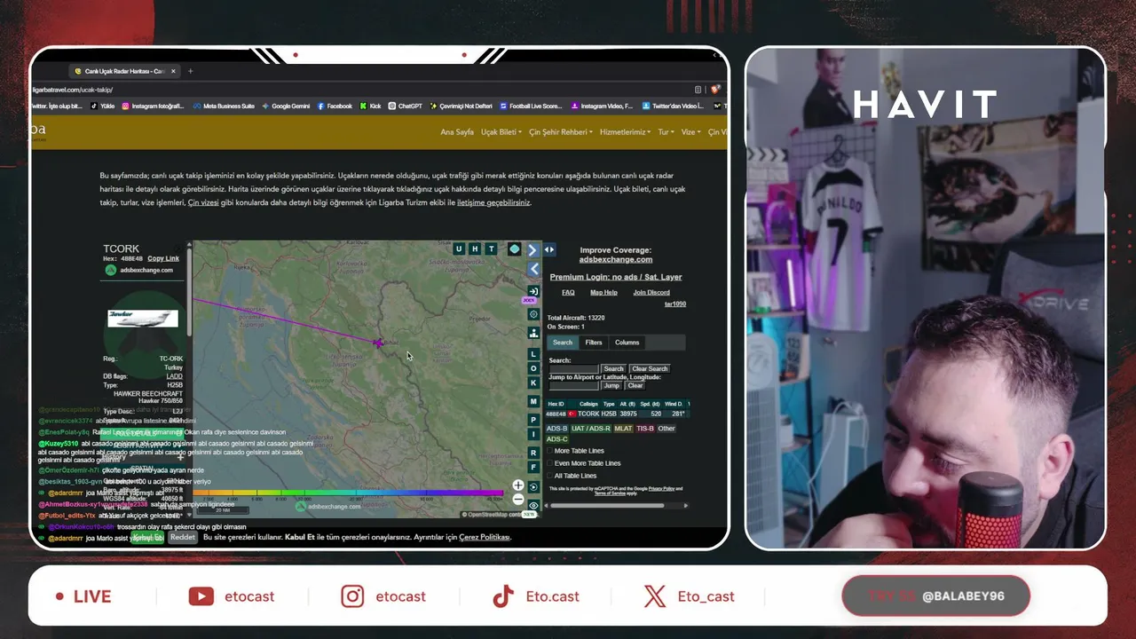
Task: Click the purple aircraft marker on map
Action: click(378, 343)
